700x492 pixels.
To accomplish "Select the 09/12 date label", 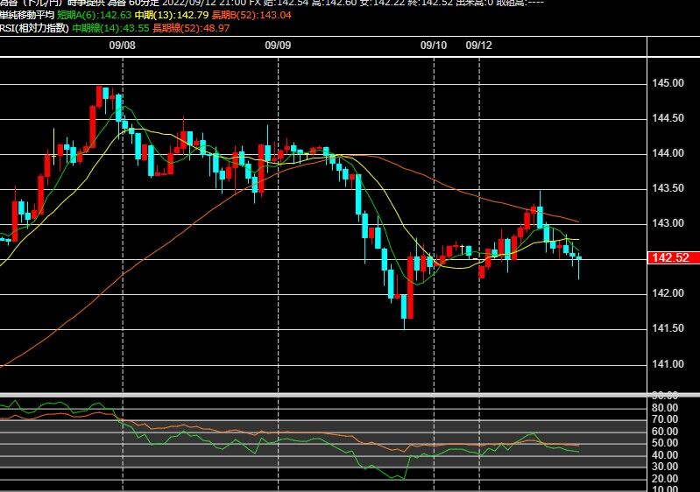I will tap(478, 46).
